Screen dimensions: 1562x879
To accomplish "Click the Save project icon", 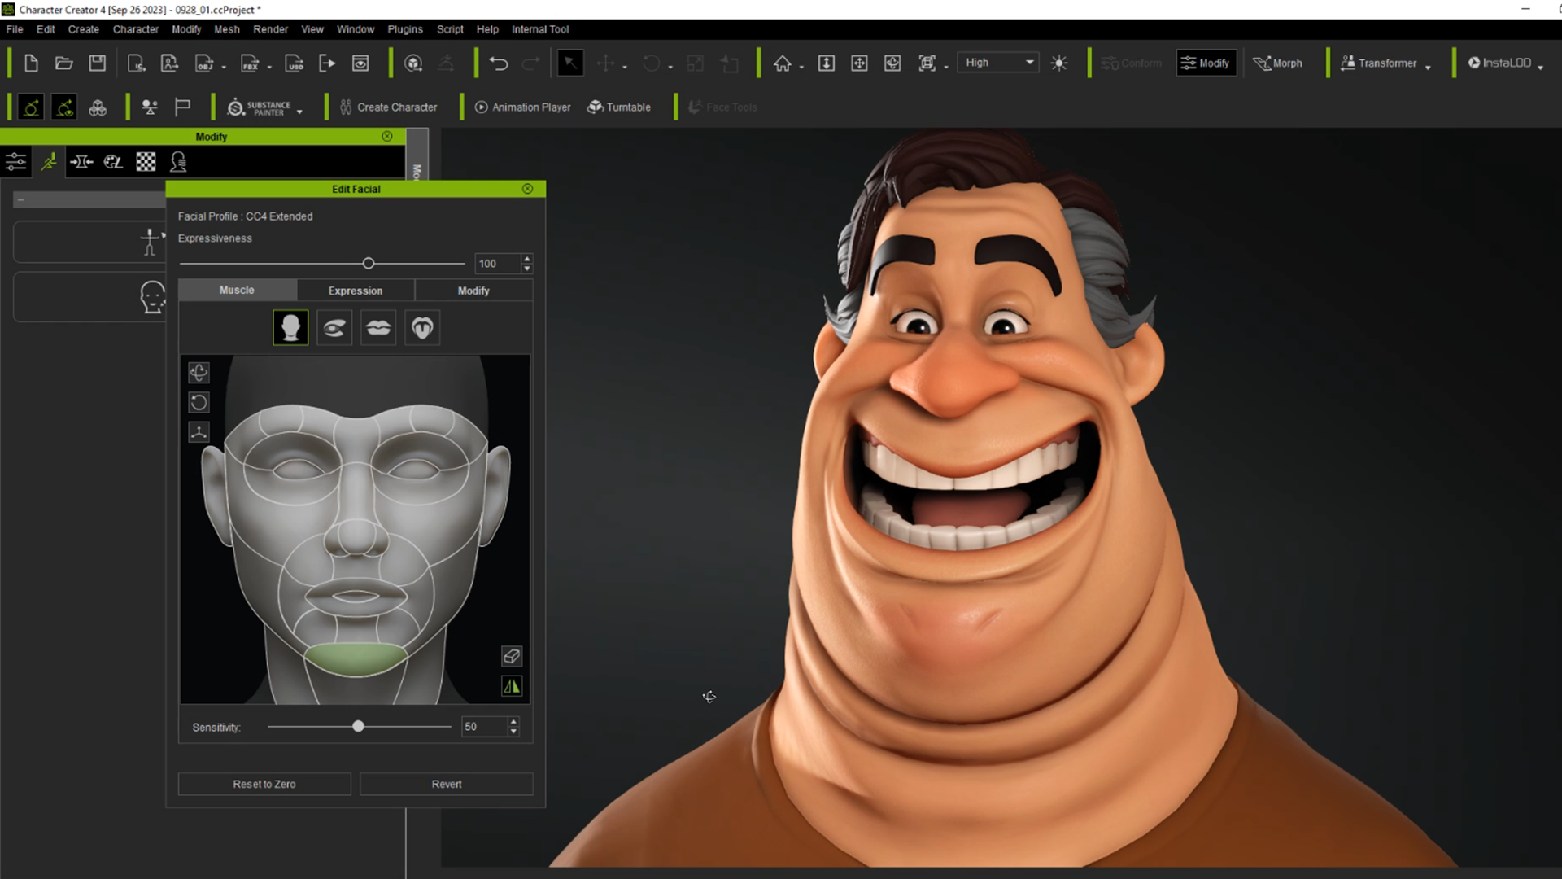I will point(97,63).
